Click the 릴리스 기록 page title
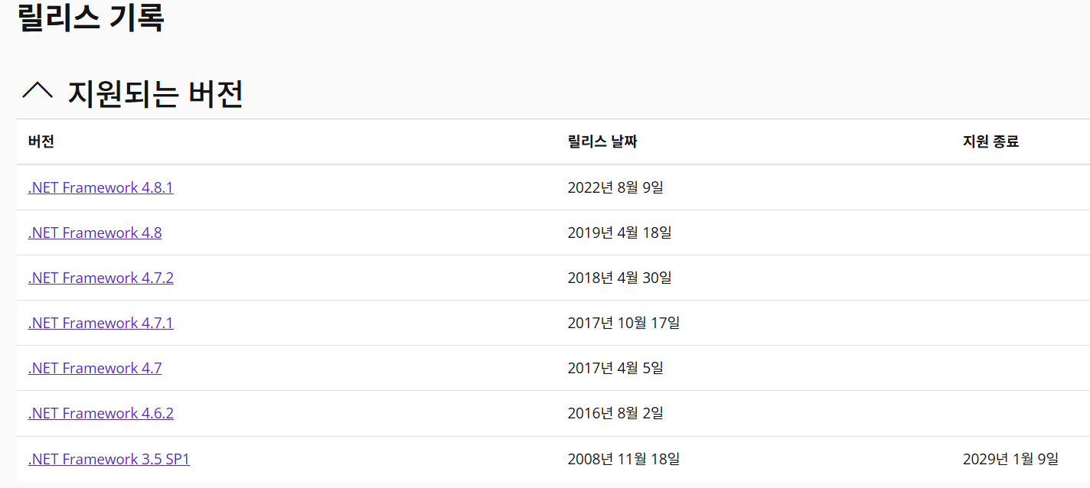1090x488 pixels. 92,18
